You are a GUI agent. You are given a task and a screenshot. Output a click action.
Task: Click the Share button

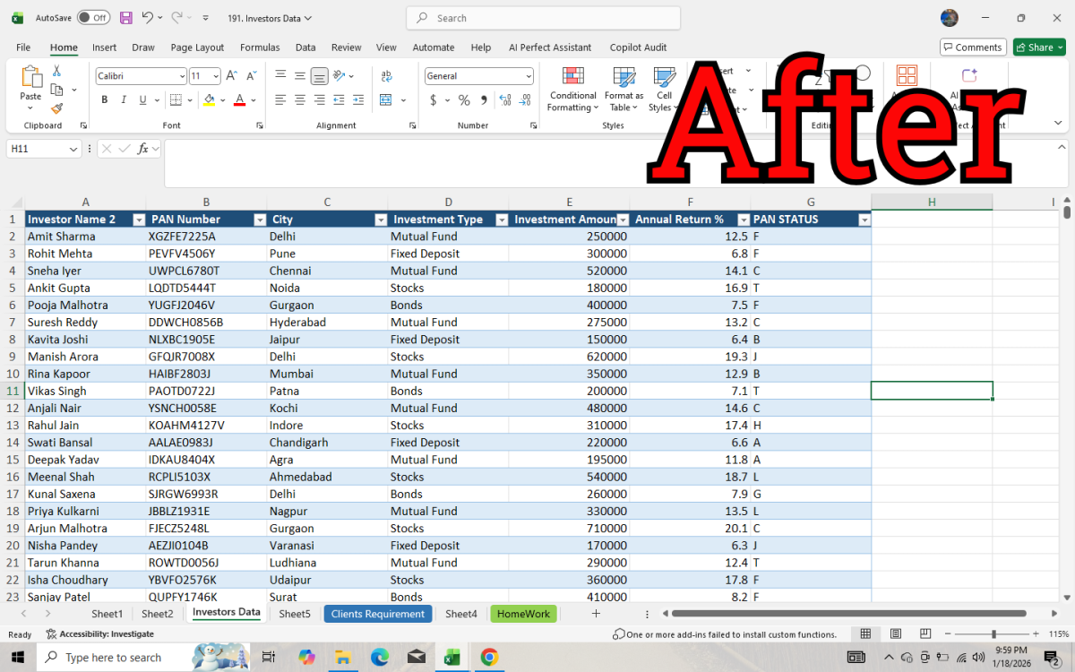1039,47
